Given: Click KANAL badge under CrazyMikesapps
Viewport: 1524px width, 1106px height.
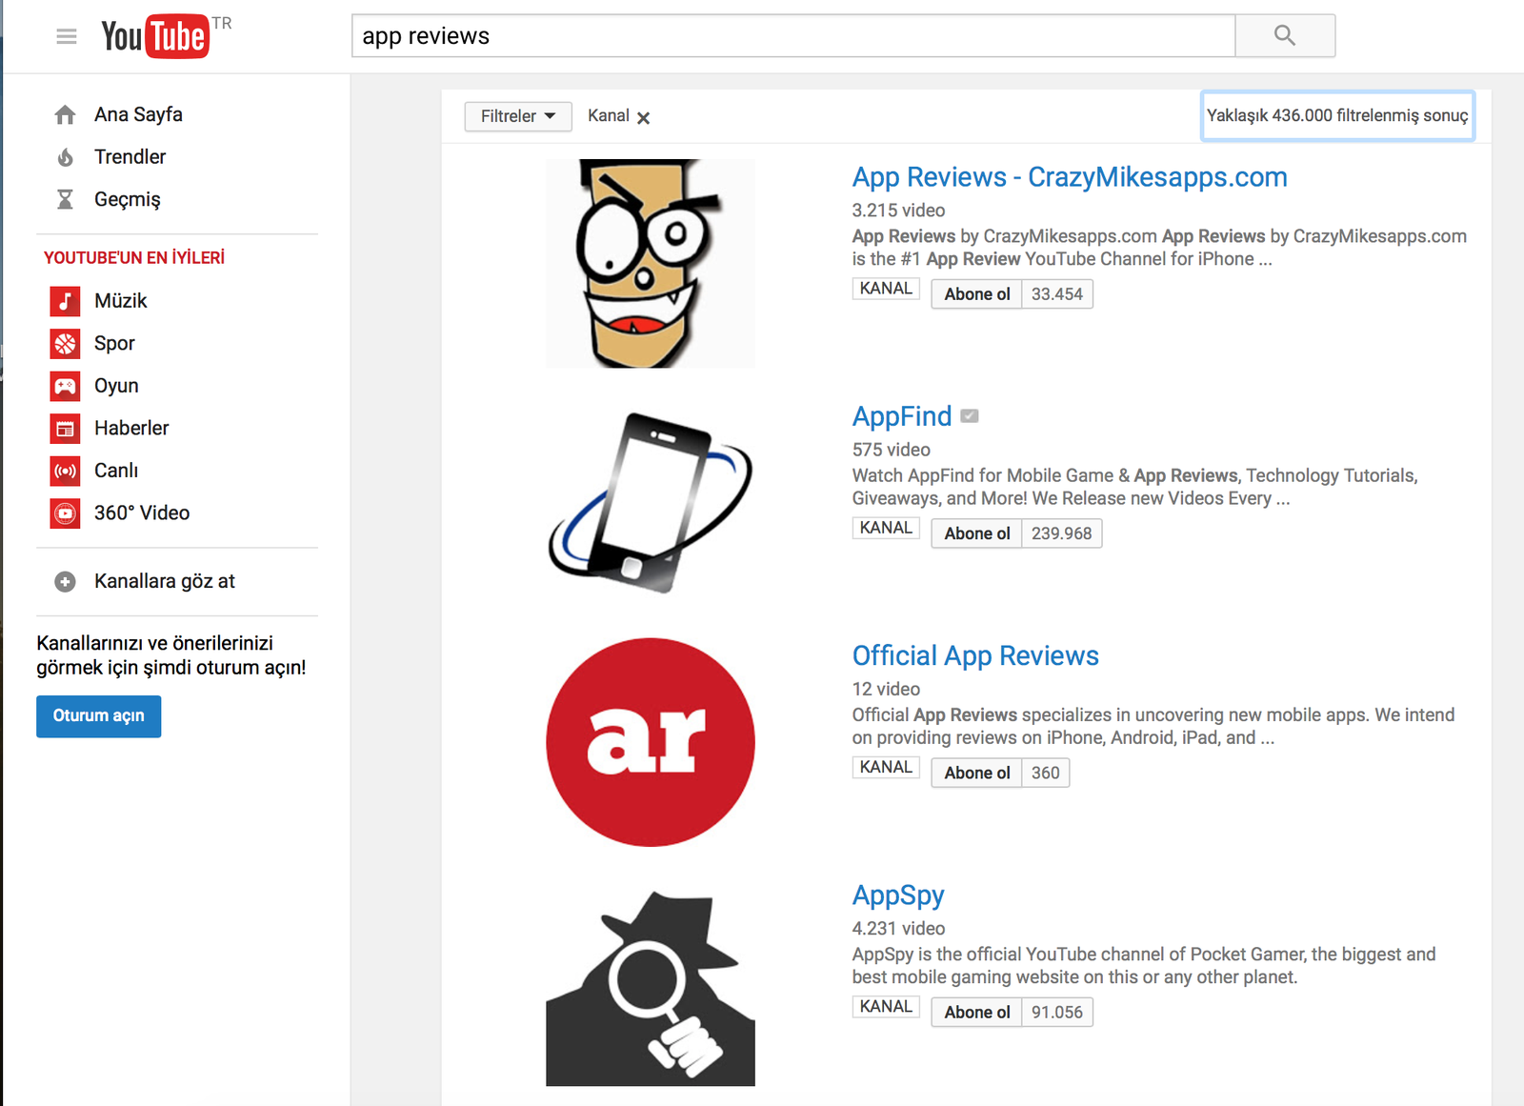Looking at the screenshot, I should [x=886, y=289].
